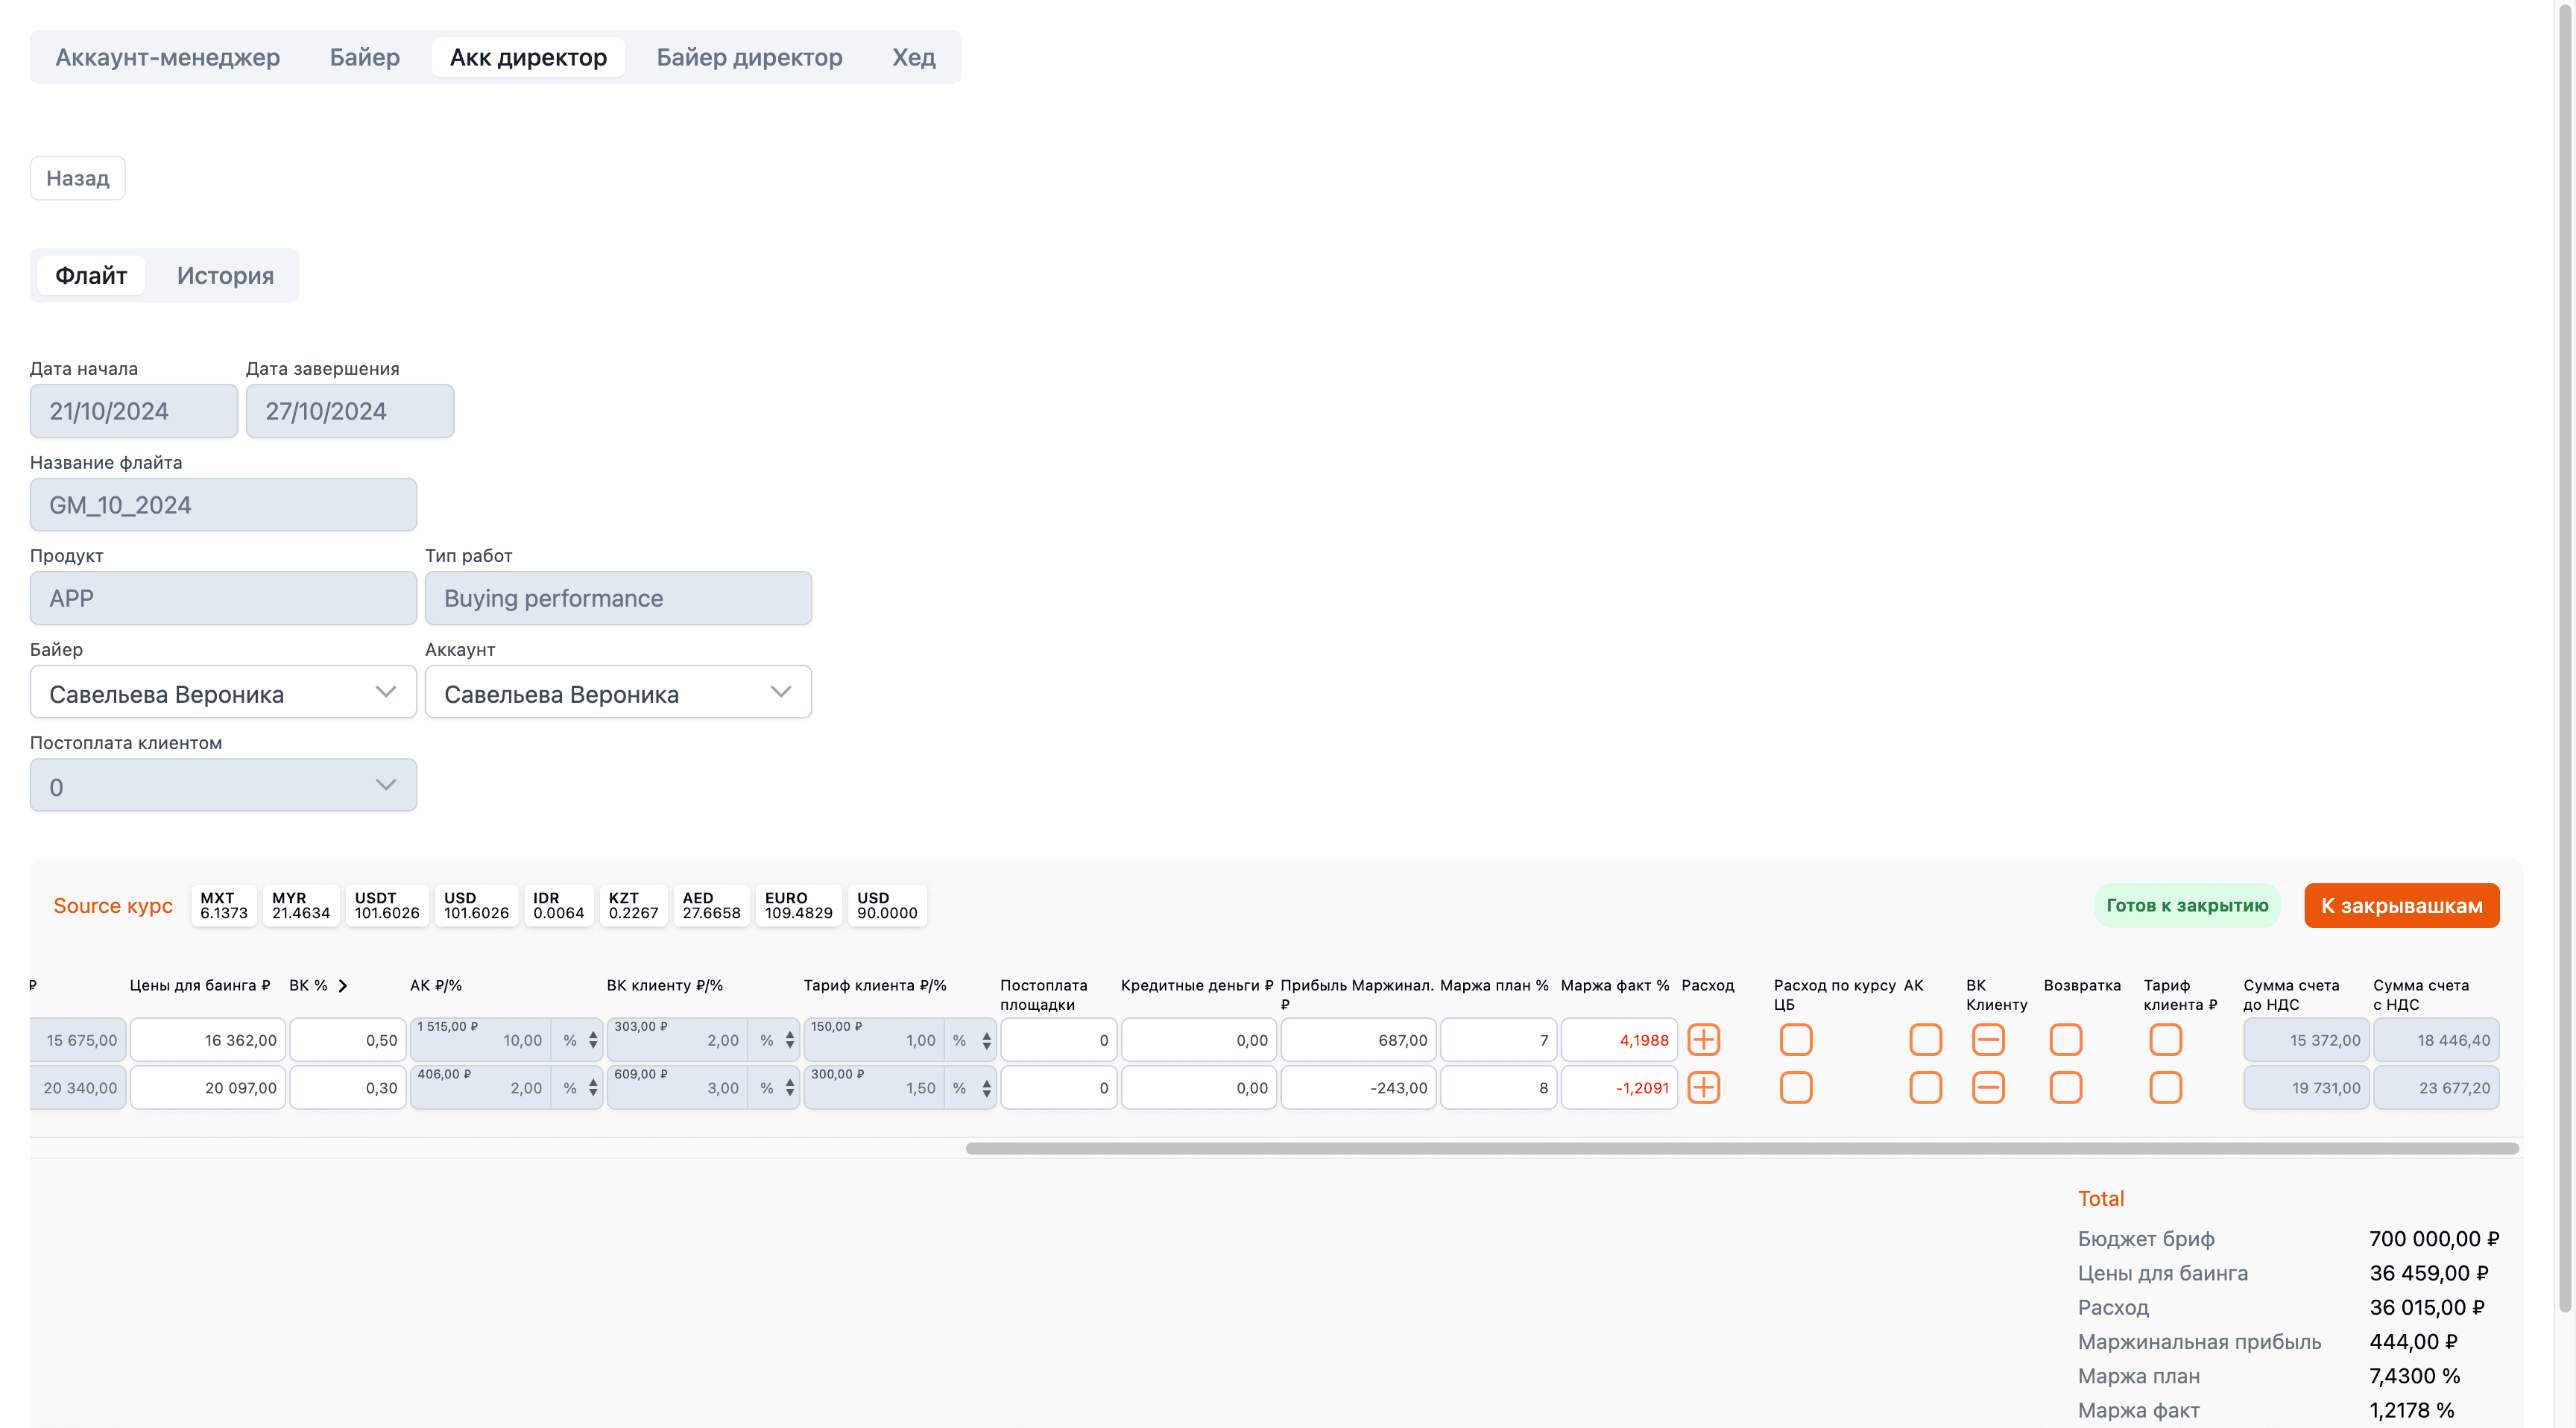
Task: Click the Назад button
Action: (x=78, y=178)
